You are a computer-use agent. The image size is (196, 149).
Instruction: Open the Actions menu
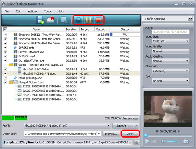point(33,11)
